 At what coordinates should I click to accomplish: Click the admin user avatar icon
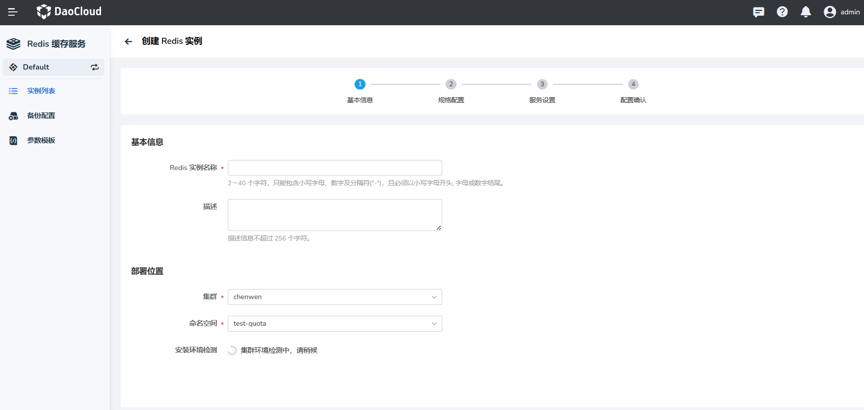[x=829, y=12]
